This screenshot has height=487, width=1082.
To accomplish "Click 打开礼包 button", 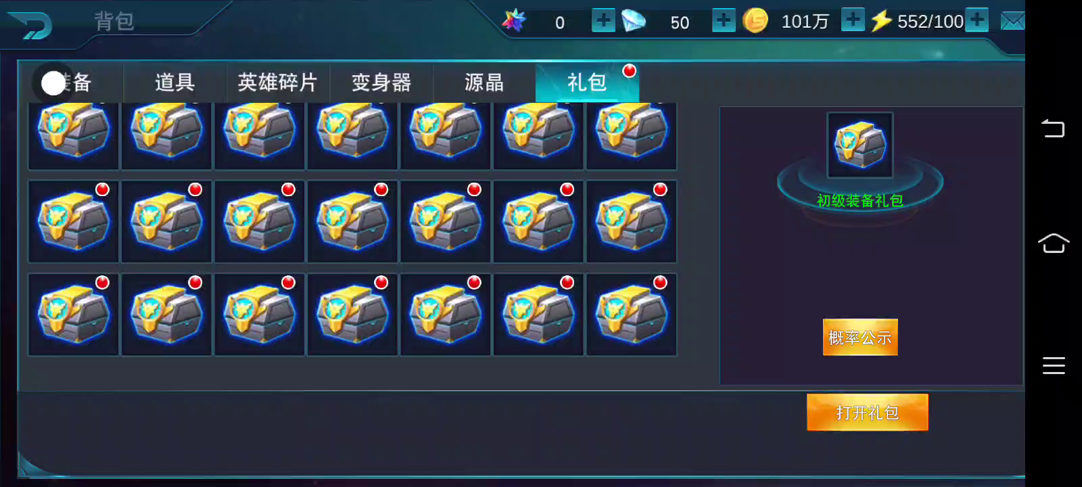I will click(867, 412).
